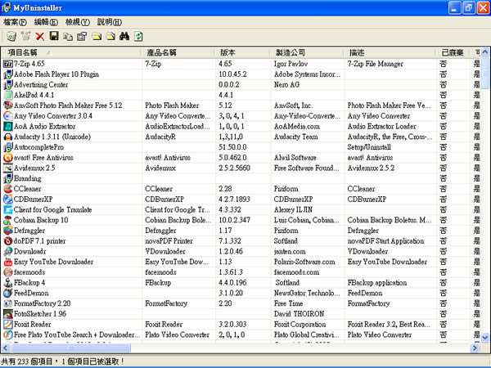
Task: Click the vertical scrollbar down arrow
Action: pos(485,337)
